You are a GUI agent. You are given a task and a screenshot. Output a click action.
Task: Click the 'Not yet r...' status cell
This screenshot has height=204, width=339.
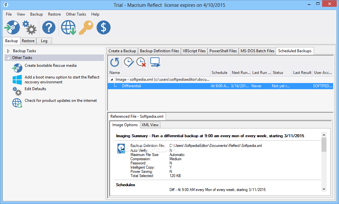281,86
